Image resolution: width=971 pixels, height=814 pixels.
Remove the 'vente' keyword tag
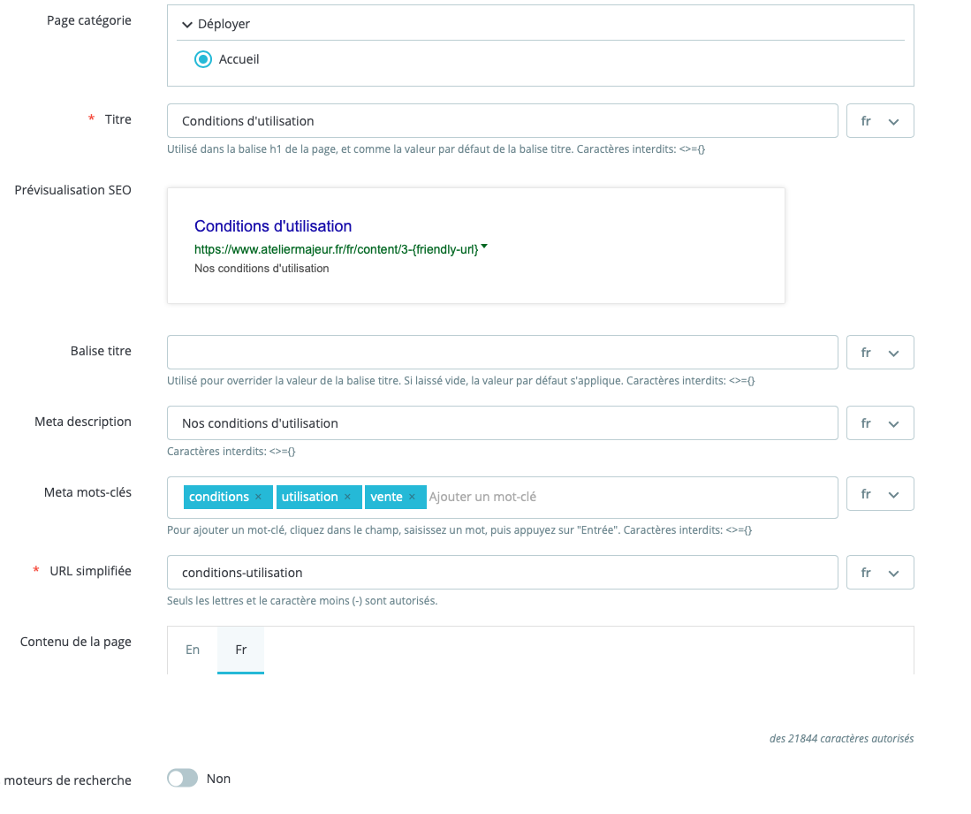tap(412, 498)
